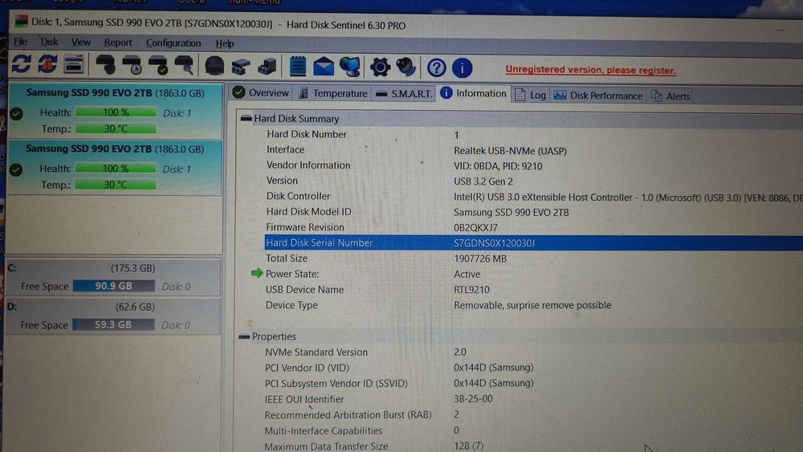
Task: Start the short self test disk icon
Action: click(105, 65)
